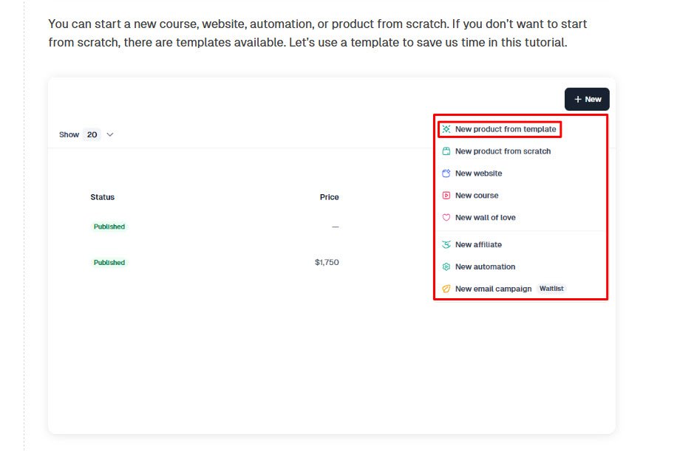Image resolution: width=677 pixels, height=451 pixels.
Task: Click the chevron next to Show 20
Action: (109, 134)
